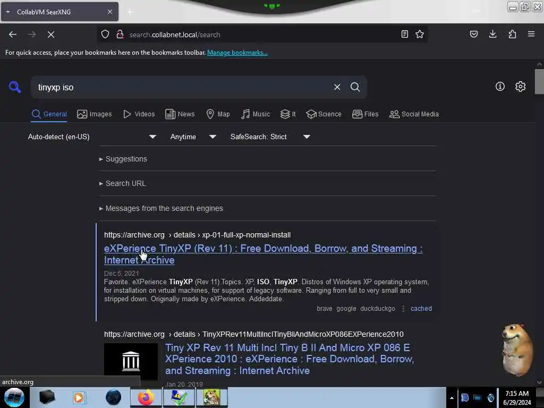
Task: Close the CollabVM SearXNG tab
Action: click(109, 12)
